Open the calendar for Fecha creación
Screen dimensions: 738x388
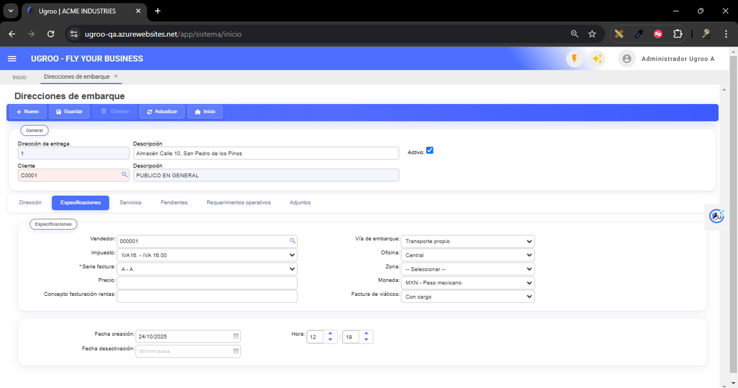[x=236, y=336]
